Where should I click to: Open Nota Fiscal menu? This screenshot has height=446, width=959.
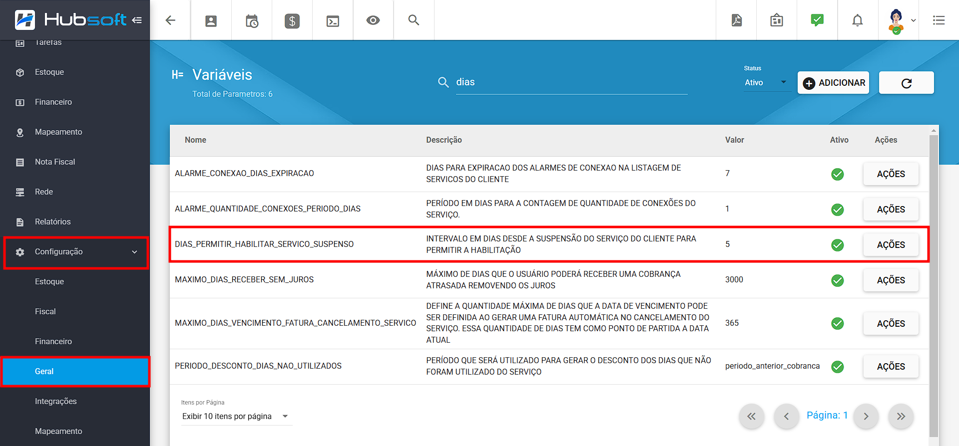click(75, 162)
